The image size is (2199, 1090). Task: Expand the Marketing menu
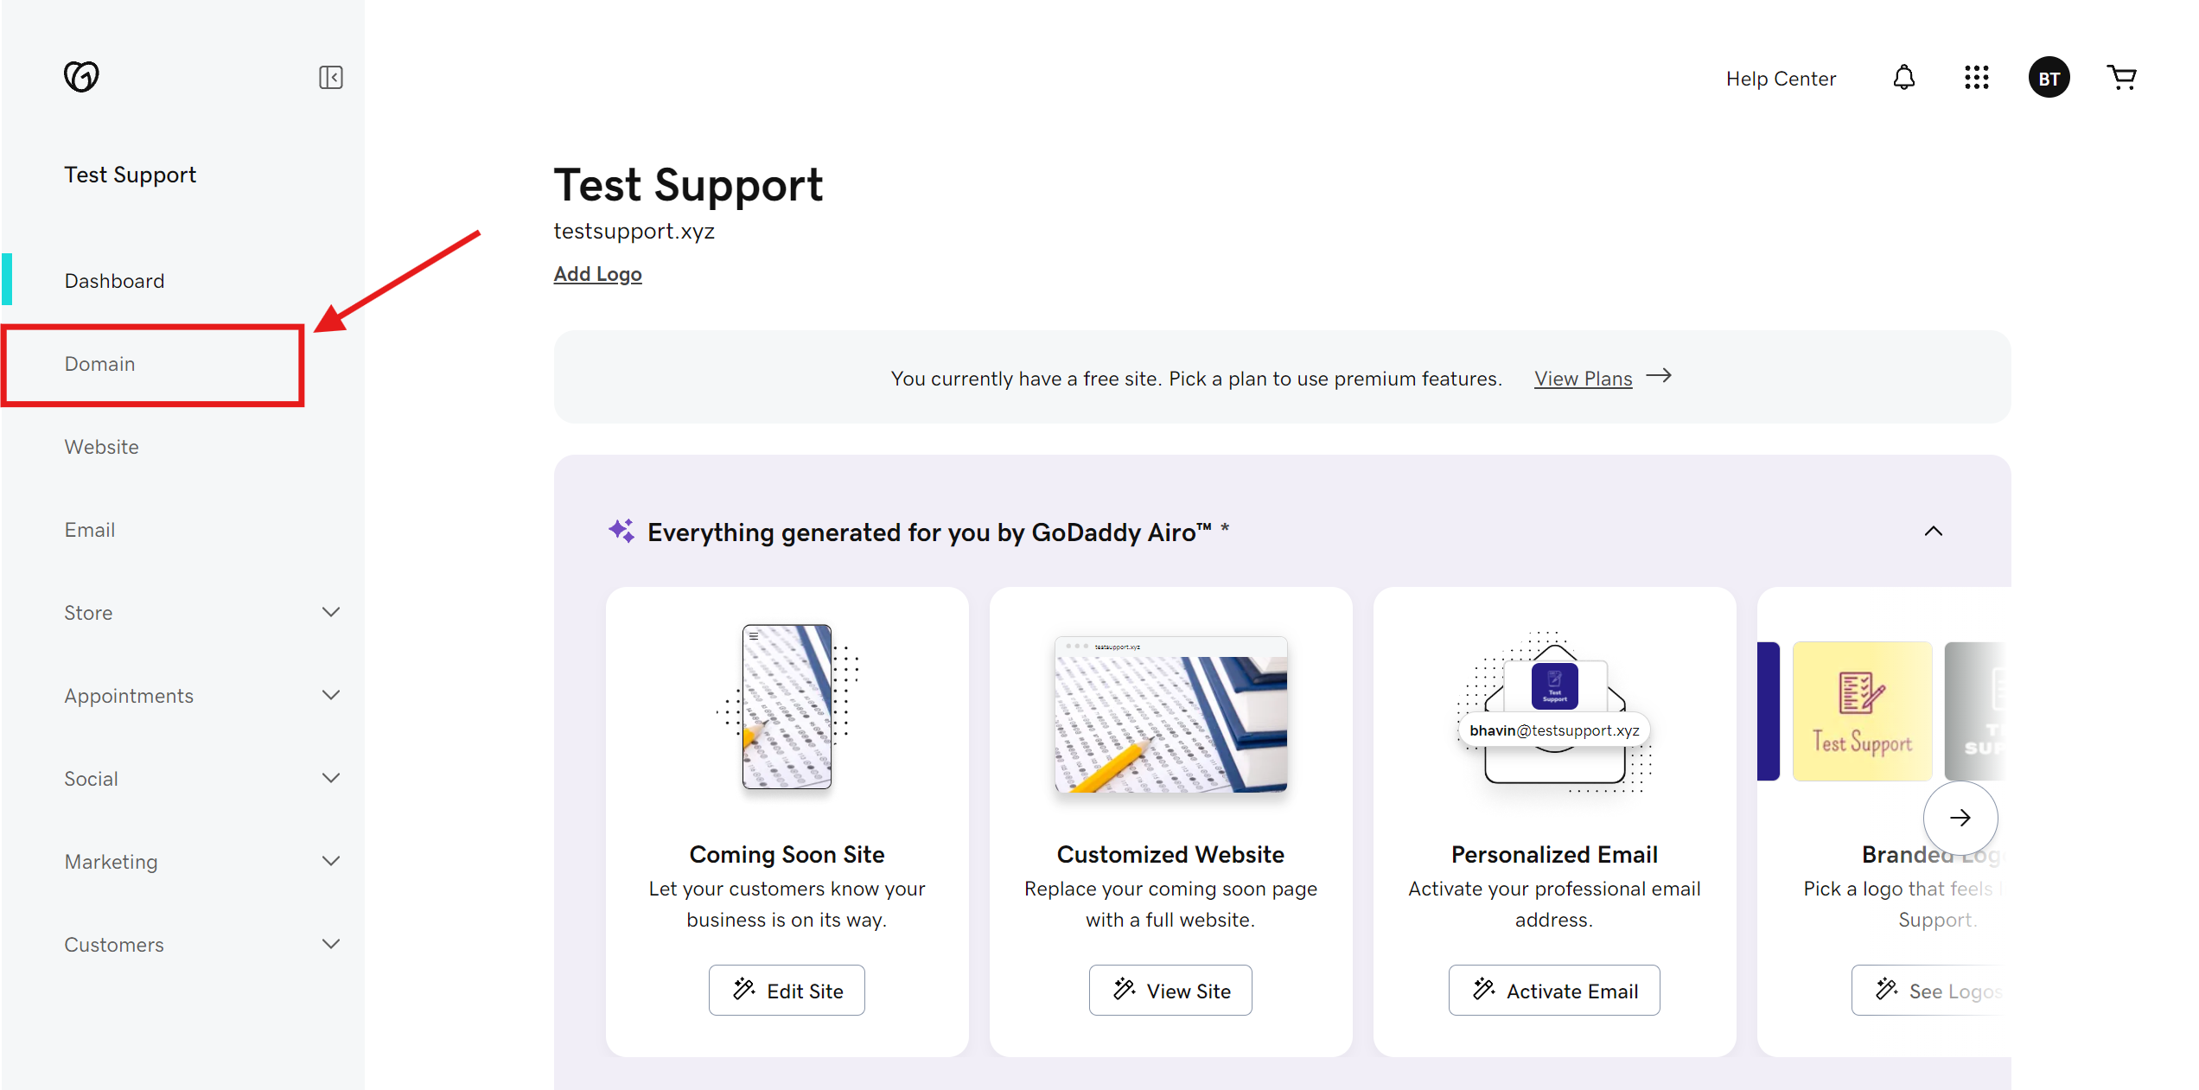[331, 861]
